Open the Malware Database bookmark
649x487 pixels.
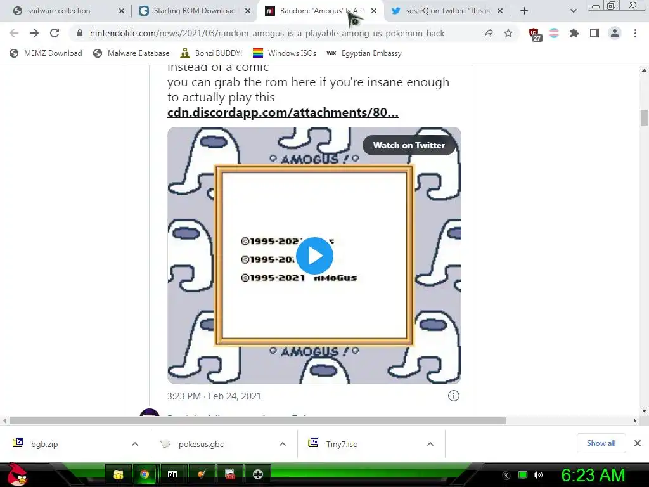tap(131, 53)
